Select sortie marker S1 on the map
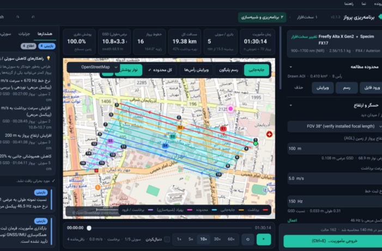Screen dimensions: 382x251 [223, 129]
